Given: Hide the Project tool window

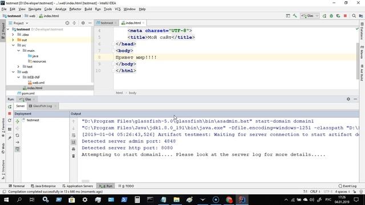Looking at the screenshot, I should (x=90, y=23).
